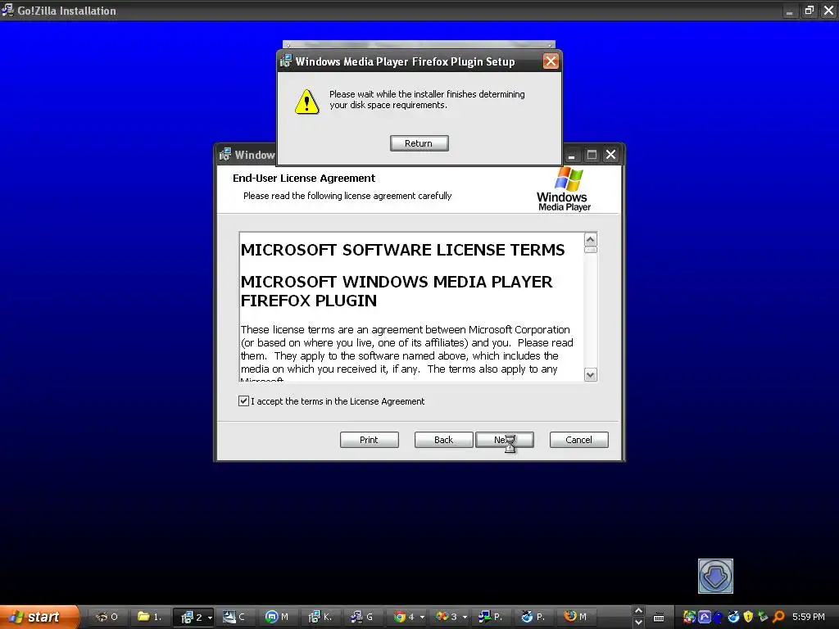Image resolution: width=839 pixels, height=629 pixels.
Task: Click the keyboard icon on taskbar
Action: tap(659, 618)
